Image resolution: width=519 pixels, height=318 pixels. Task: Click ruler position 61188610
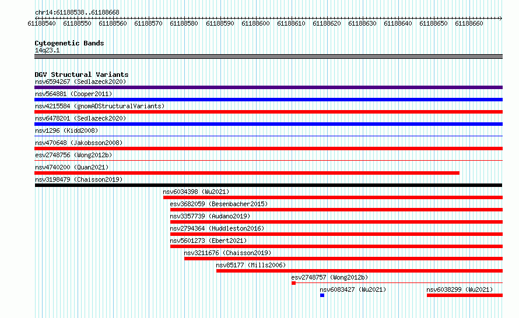coord(291,23)
